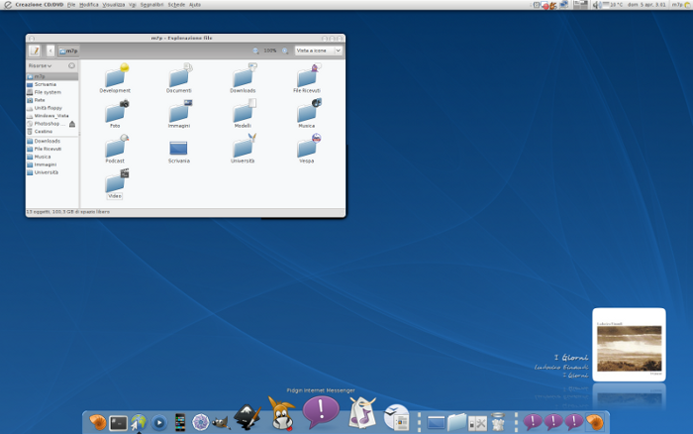Toggle the location edit pencil button
This screenshot has width=693, height=434.
(35, 51)
